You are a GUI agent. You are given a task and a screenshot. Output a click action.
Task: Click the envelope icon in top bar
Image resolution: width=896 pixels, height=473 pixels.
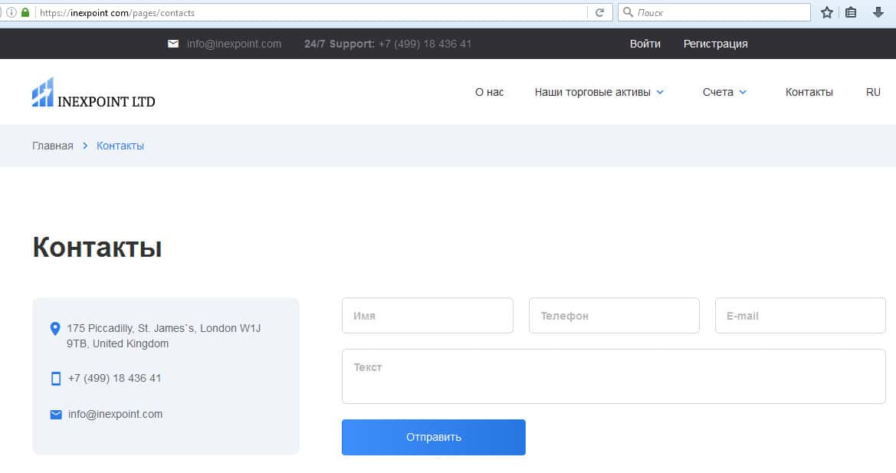point(173,44)
